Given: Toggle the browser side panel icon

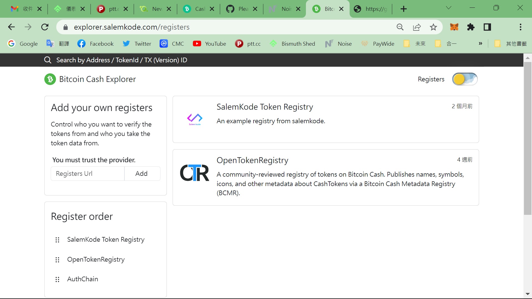Looking at the screenshot, I should click(x=487, y=27).
